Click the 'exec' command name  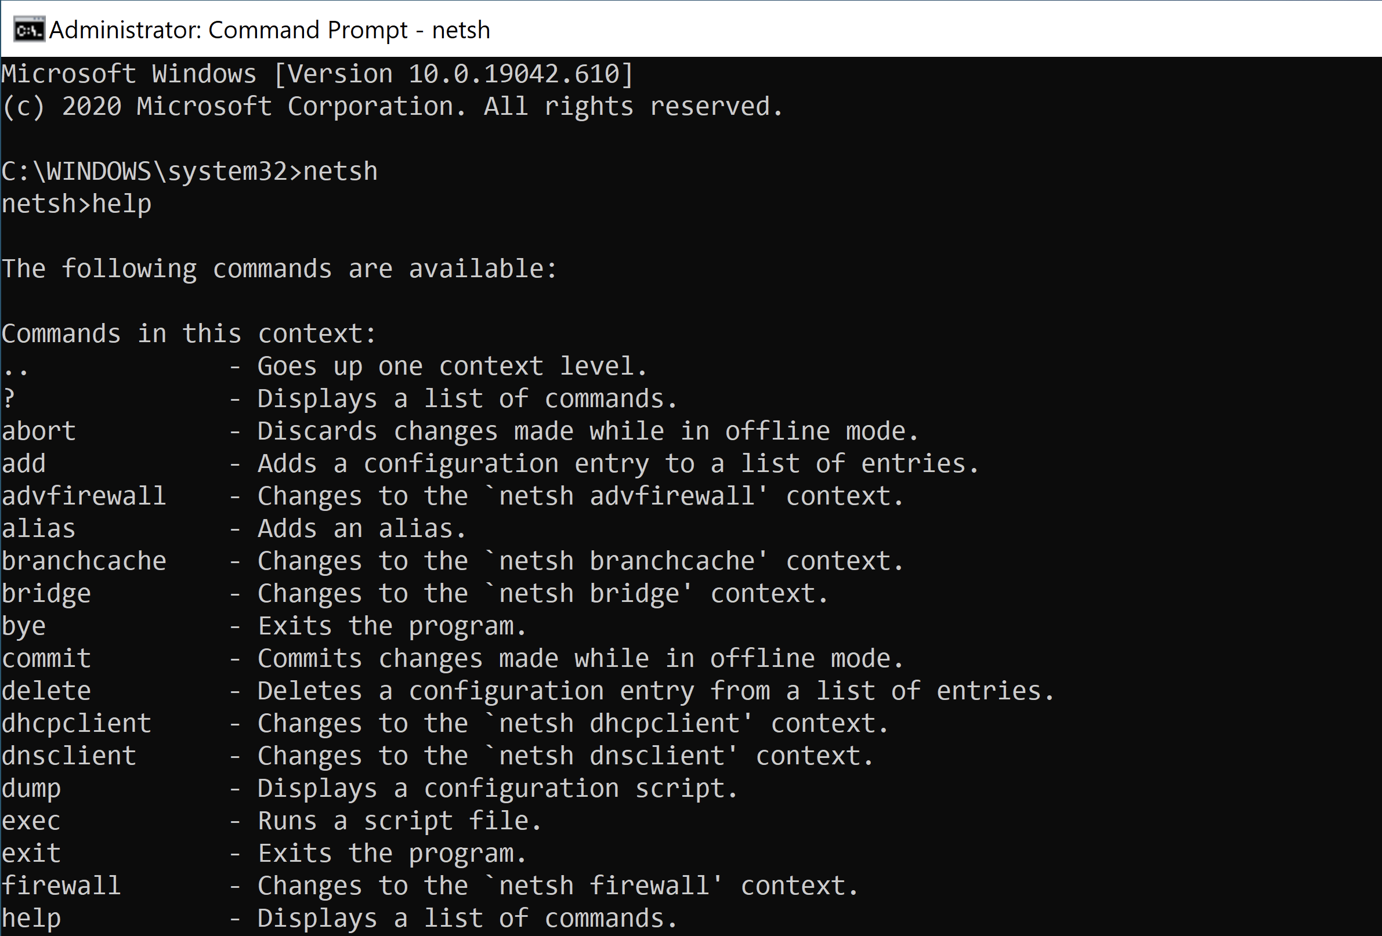pyautogui.click(x=31, y=821)
